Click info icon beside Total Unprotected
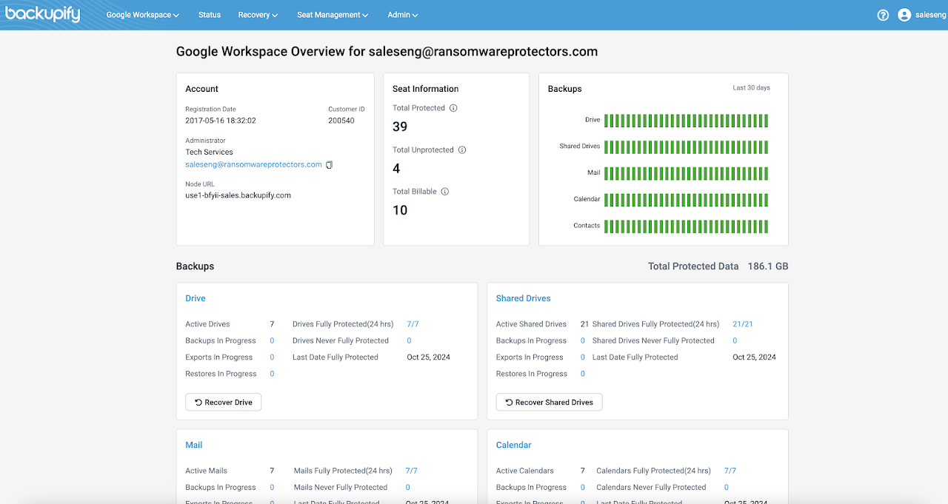 (462, 149)
